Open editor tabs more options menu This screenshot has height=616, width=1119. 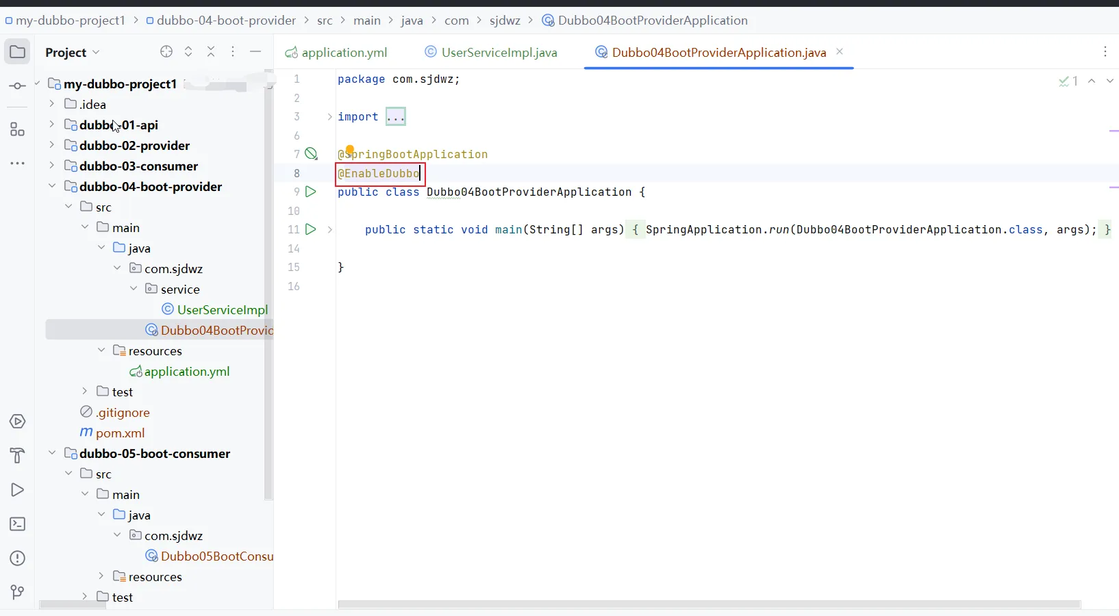pyautogui.click(x=1105, y=52)
